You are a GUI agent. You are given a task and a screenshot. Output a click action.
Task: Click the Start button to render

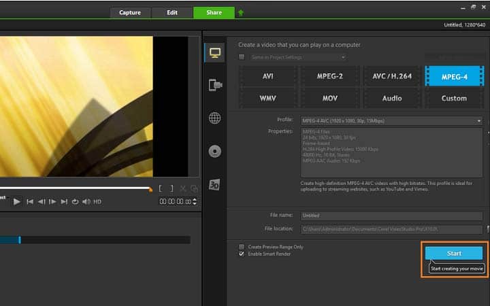[454, 253]
